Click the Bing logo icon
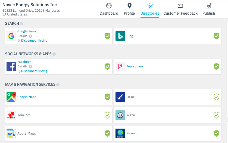Screen dimensions: 228x143 click(x=120, y=36)
